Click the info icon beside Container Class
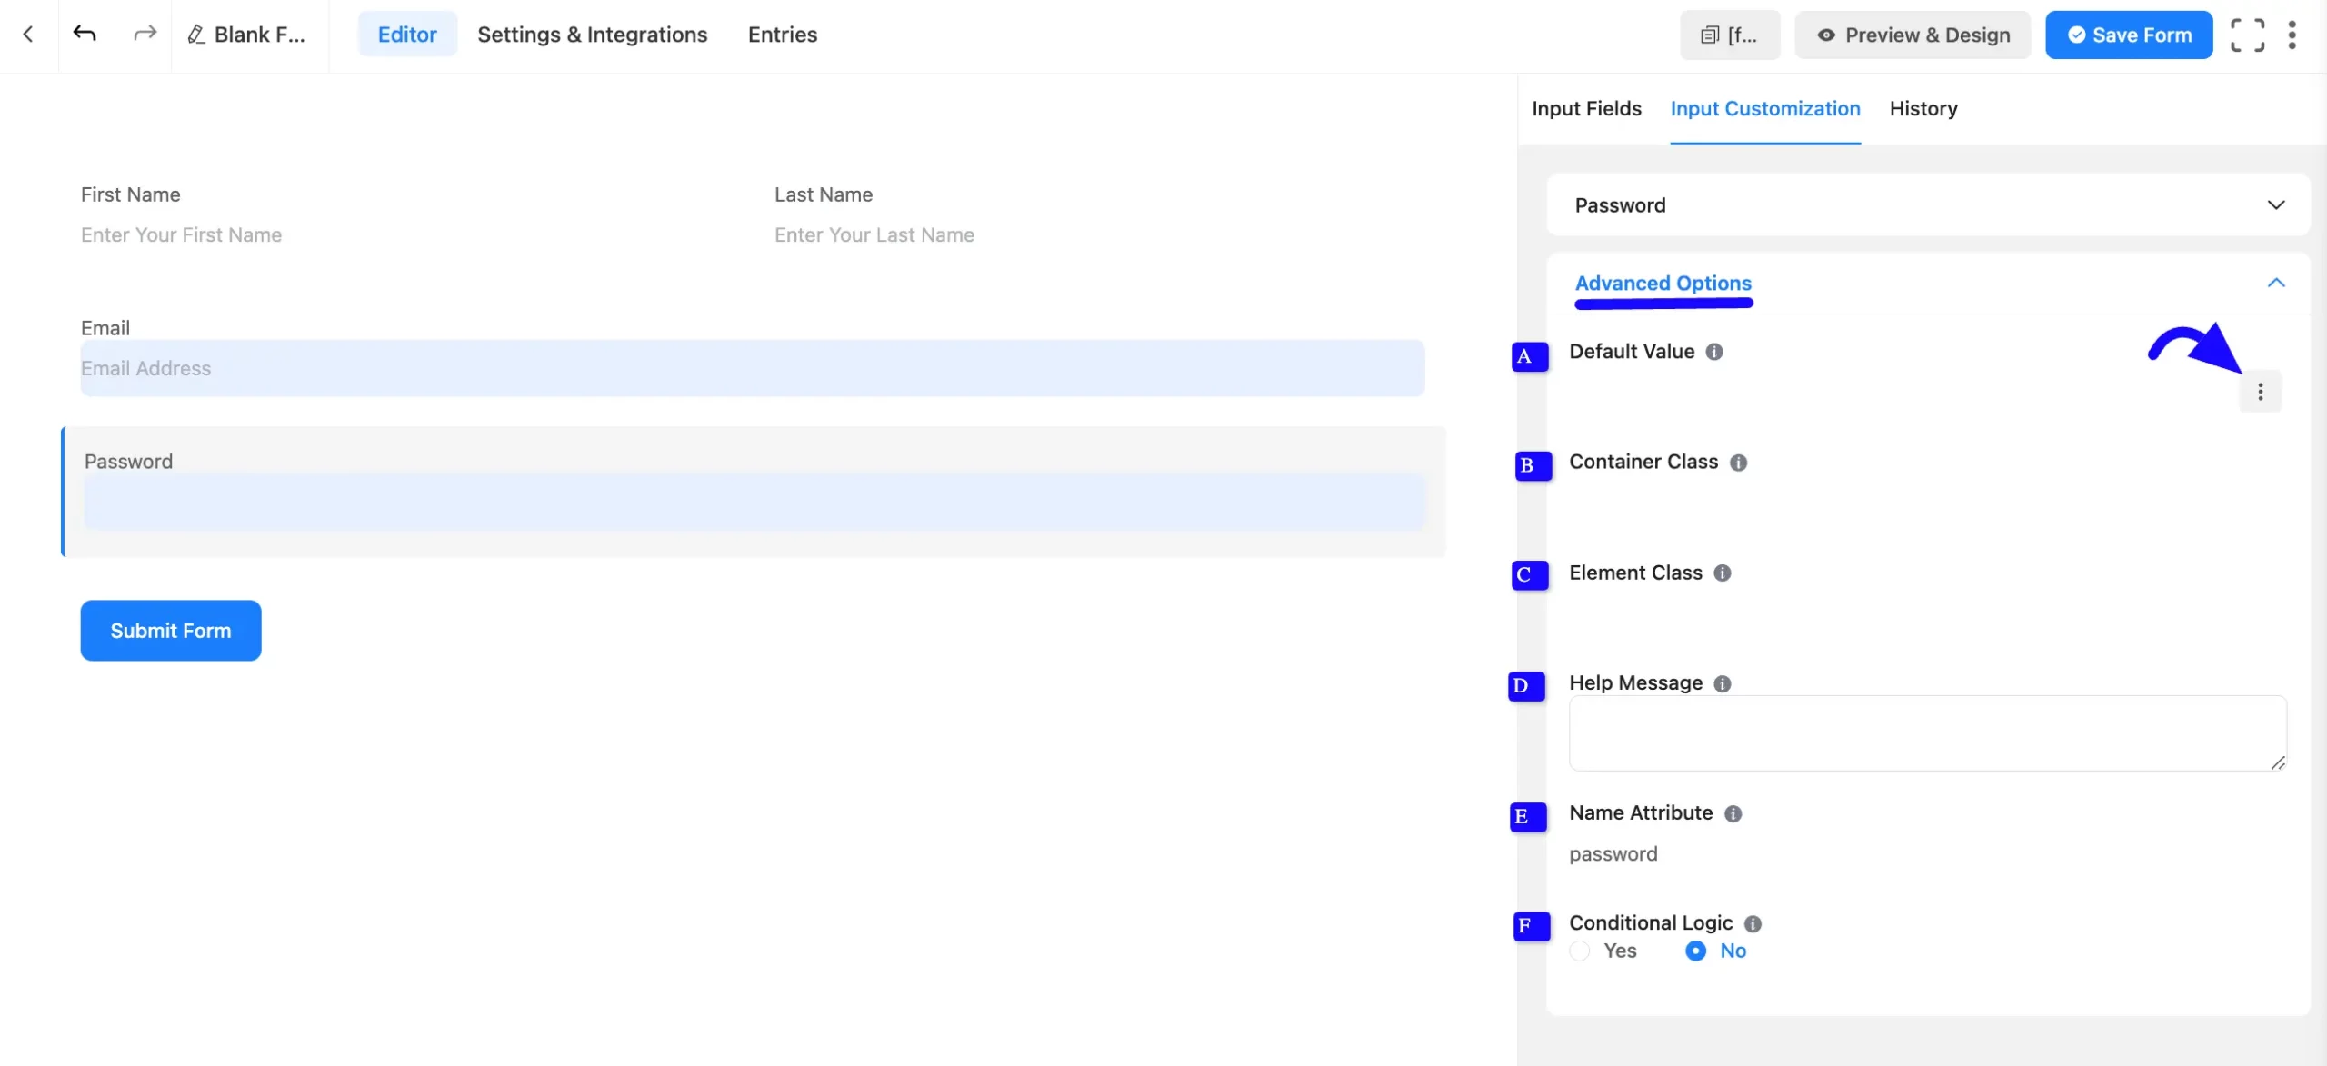Screen dimensions: 2327x1066 pyautogui.click(x=1738, y=463)
